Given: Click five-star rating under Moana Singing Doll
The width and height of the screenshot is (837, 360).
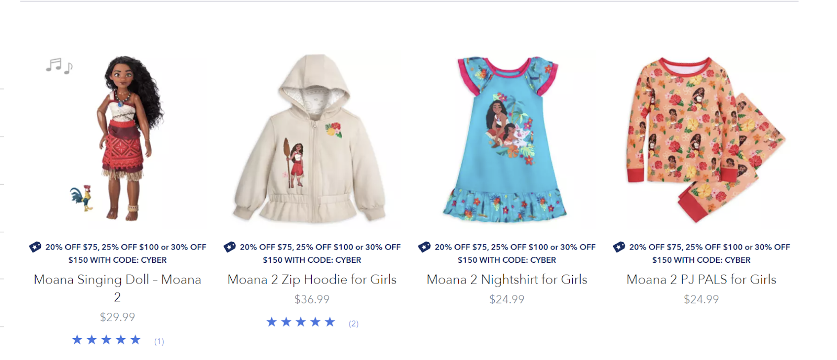Looking at the screenshot, I should 106,340.
